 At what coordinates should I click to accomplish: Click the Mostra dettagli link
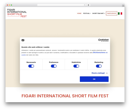point(98,73)
